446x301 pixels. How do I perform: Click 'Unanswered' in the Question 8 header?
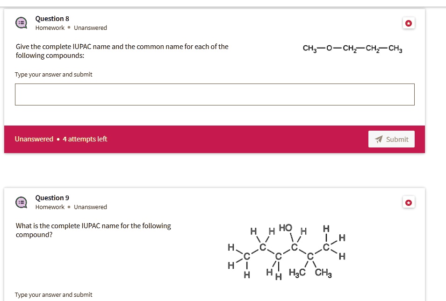[x=91, y=28]
